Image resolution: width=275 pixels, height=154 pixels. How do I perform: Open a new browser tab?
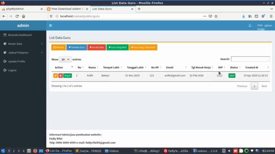(139, 9)
